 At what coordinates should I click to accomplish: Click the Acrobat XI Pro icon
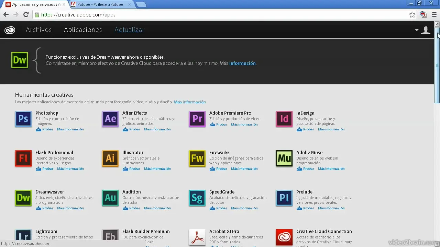pos(197,237)
